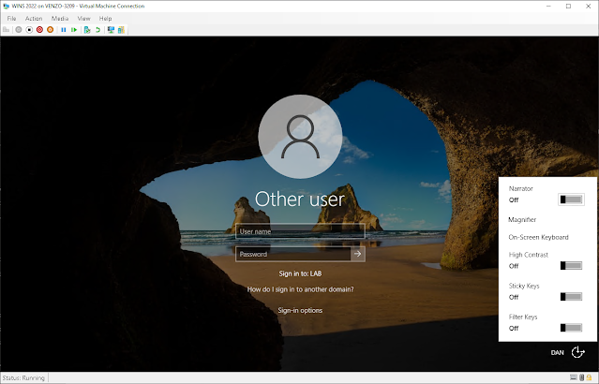Submit password with the arrow button
Viewport: 599px width, 384px height.
click(357, 254)
